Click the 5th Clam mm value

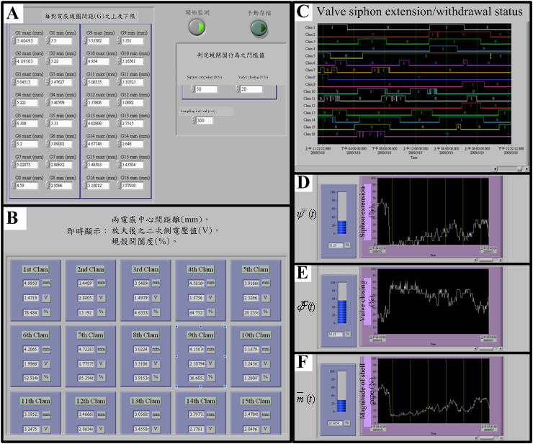tap(251, 283)
